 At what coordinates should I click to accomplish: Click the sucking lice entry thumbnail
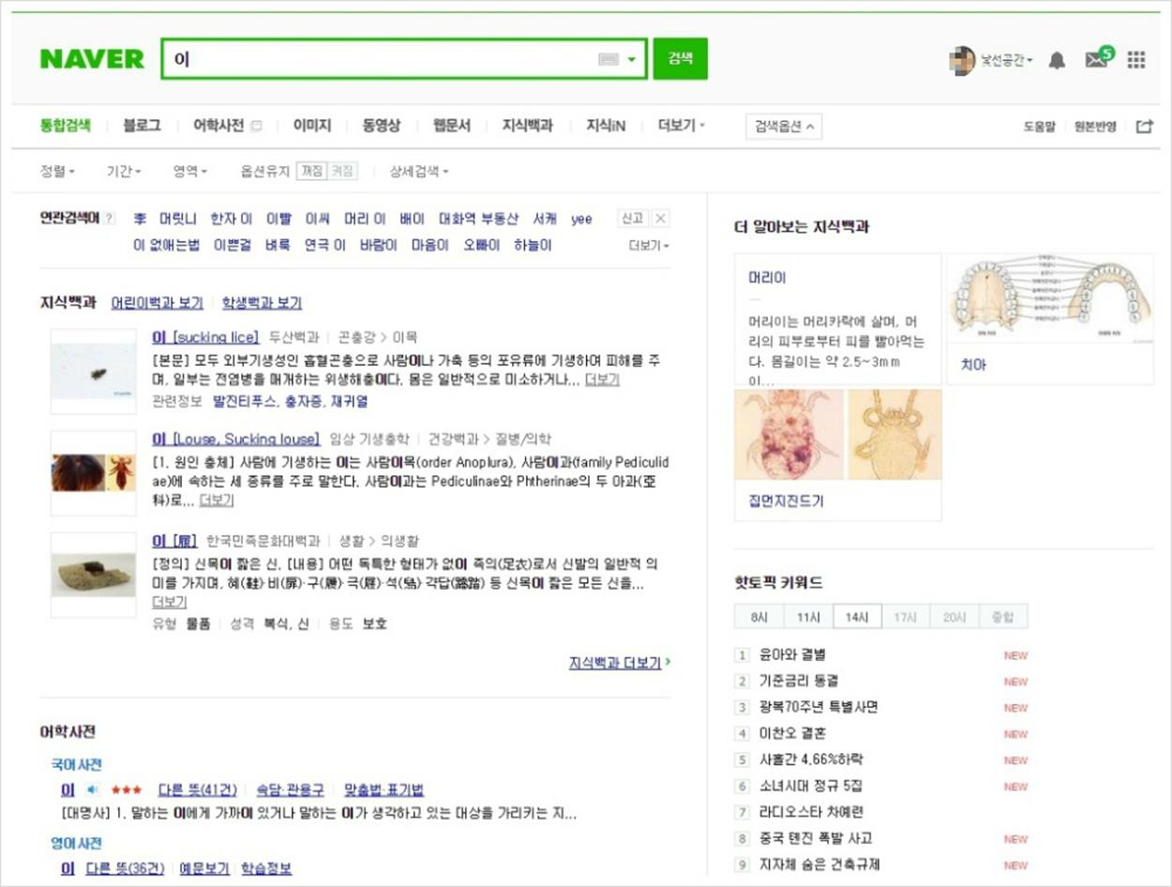(93, 371)
